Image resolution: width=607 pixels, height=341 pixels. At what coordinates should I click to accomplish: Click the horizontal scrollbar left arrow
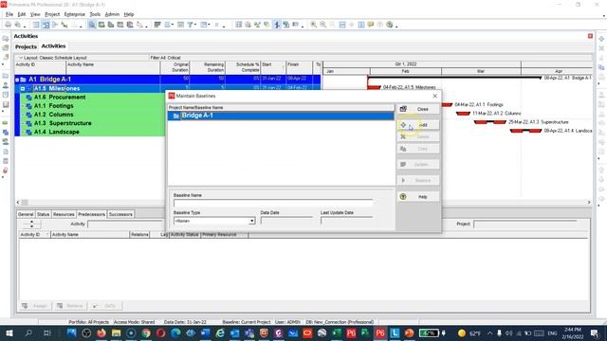[18, 202]
